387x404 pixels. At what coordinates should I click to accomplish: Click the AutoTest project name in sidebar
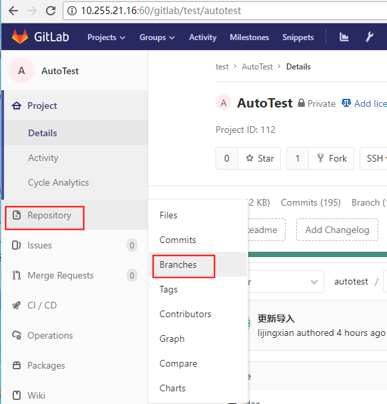coord(60,71)
